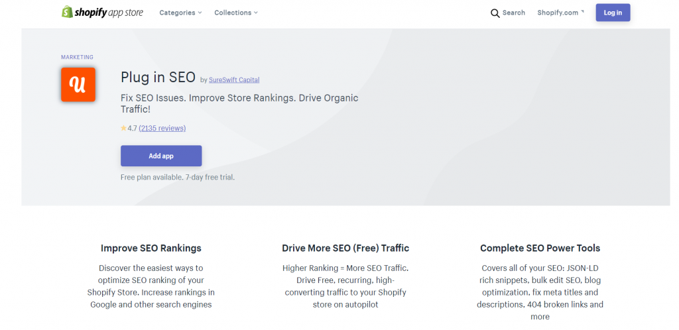The width and height of the screenshot is (679, 330).
Task: Click 'Free plan available. 7-day free trial.' text
Action: point(178,177)
